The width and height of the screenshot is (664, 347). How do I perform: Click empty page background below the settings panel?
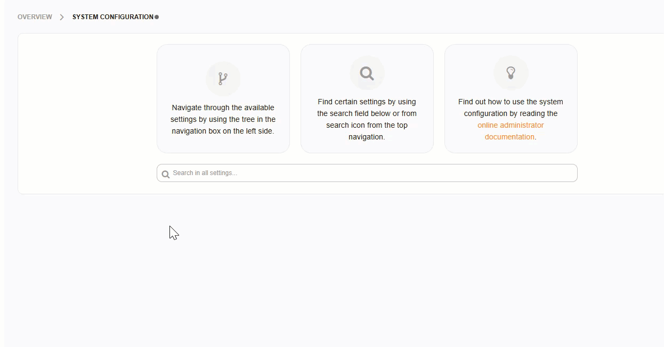pos(373,266)
